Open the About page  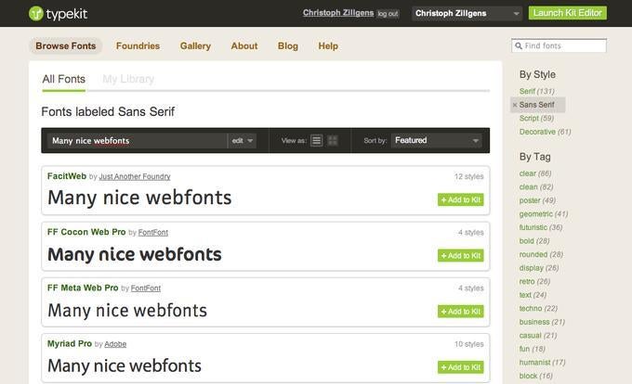click(244, 45)
